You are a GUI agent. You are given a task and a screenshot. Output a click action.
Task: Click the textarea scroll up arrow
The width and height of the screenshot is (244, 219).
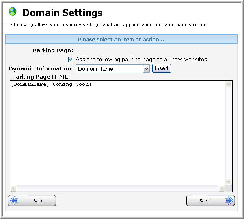229,84
